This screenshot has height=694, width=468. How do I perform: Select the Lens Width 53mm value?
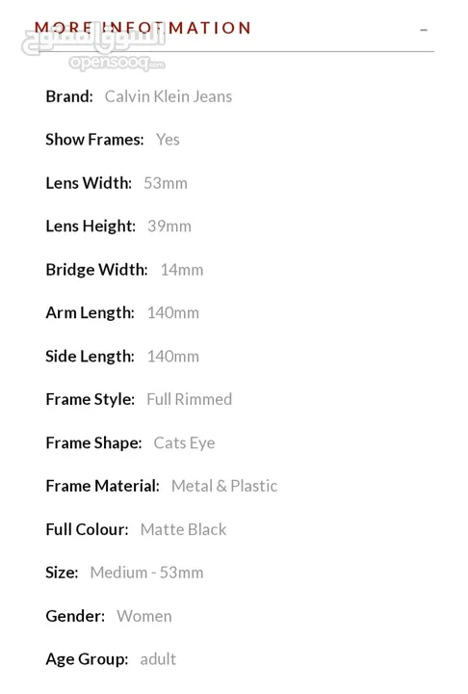pos(166,183)
